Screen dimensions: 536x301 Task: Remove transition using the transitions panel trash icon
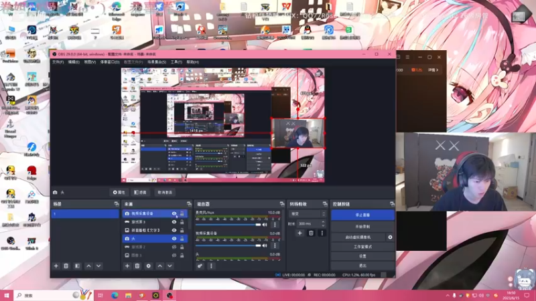pyautogui.click(x=311, y=233)
